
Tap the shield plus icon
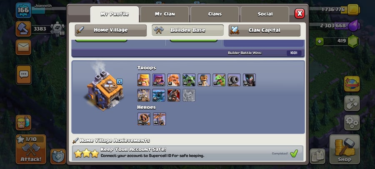[58, 156]
